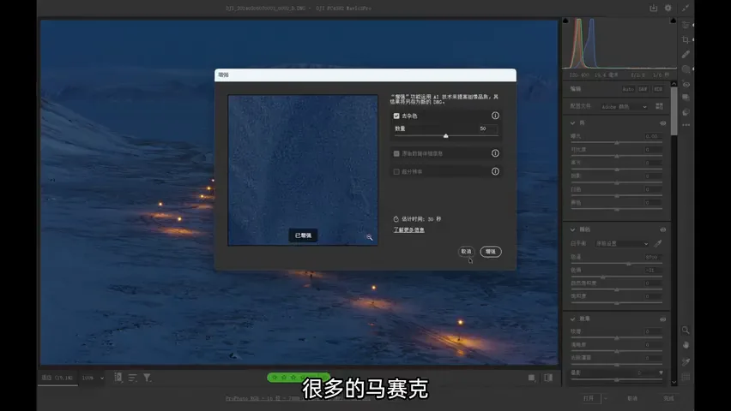Cancel the Enhance dialog
Viewport: 731px width, 411px height.
(x=466, y=252)
